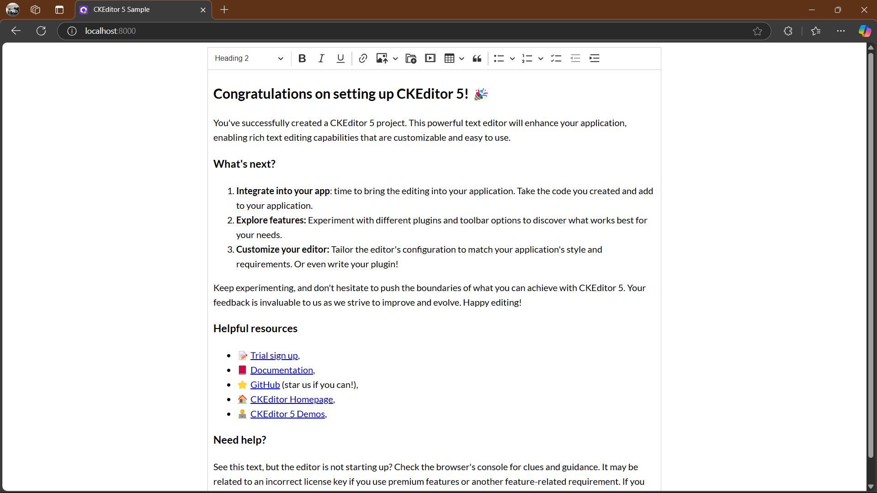Insert a media embed
The height and width of the screenshot is (493, 877).
click(430, 58)
